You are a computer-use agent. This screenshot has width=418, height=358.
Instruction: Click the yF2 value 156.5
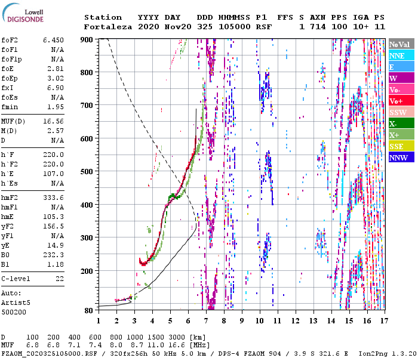click(x=53, y=226)
